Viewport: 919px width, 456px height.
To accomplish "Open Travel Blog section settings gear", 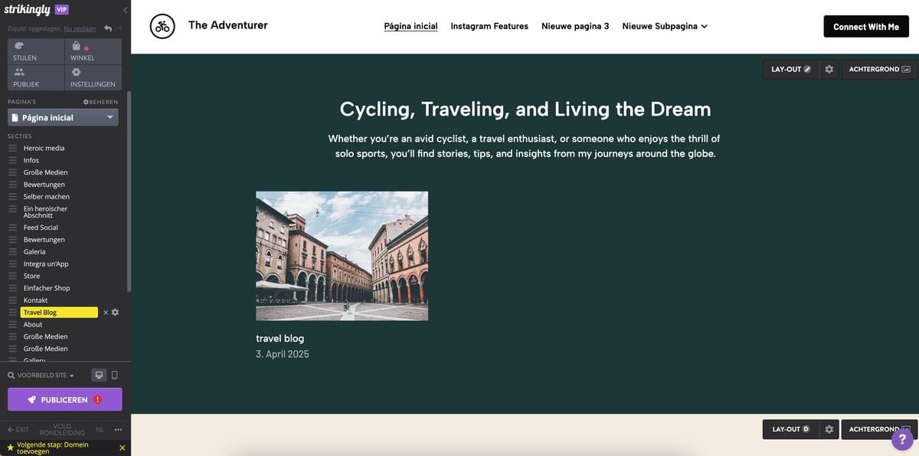I will click(115, 313).
